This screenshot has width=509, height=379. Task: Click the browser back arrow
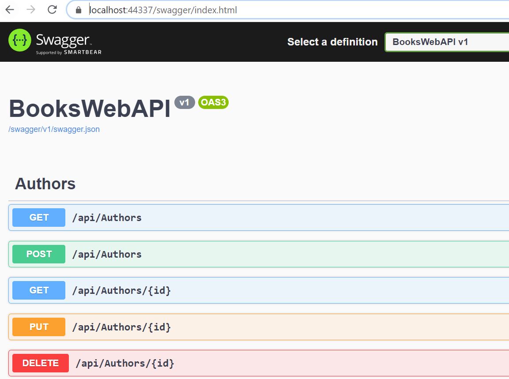click(x=10, y=10)
